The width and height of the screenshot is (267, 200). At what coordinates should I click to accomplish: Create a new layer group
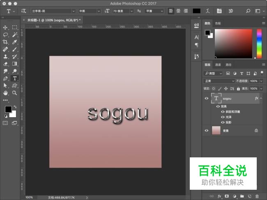click(242, 196)
